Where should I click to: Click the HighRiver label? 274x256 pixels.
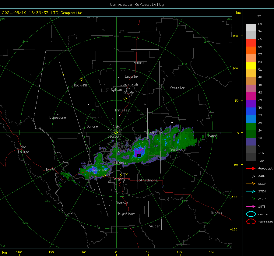click(x=126, y=214)
